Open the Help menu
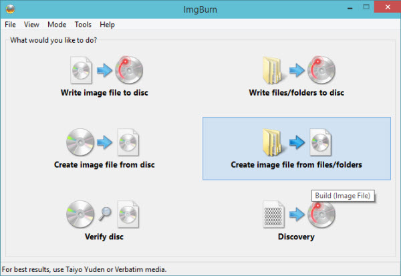Viewport: 401px width, 276px height. pos(107,25)
